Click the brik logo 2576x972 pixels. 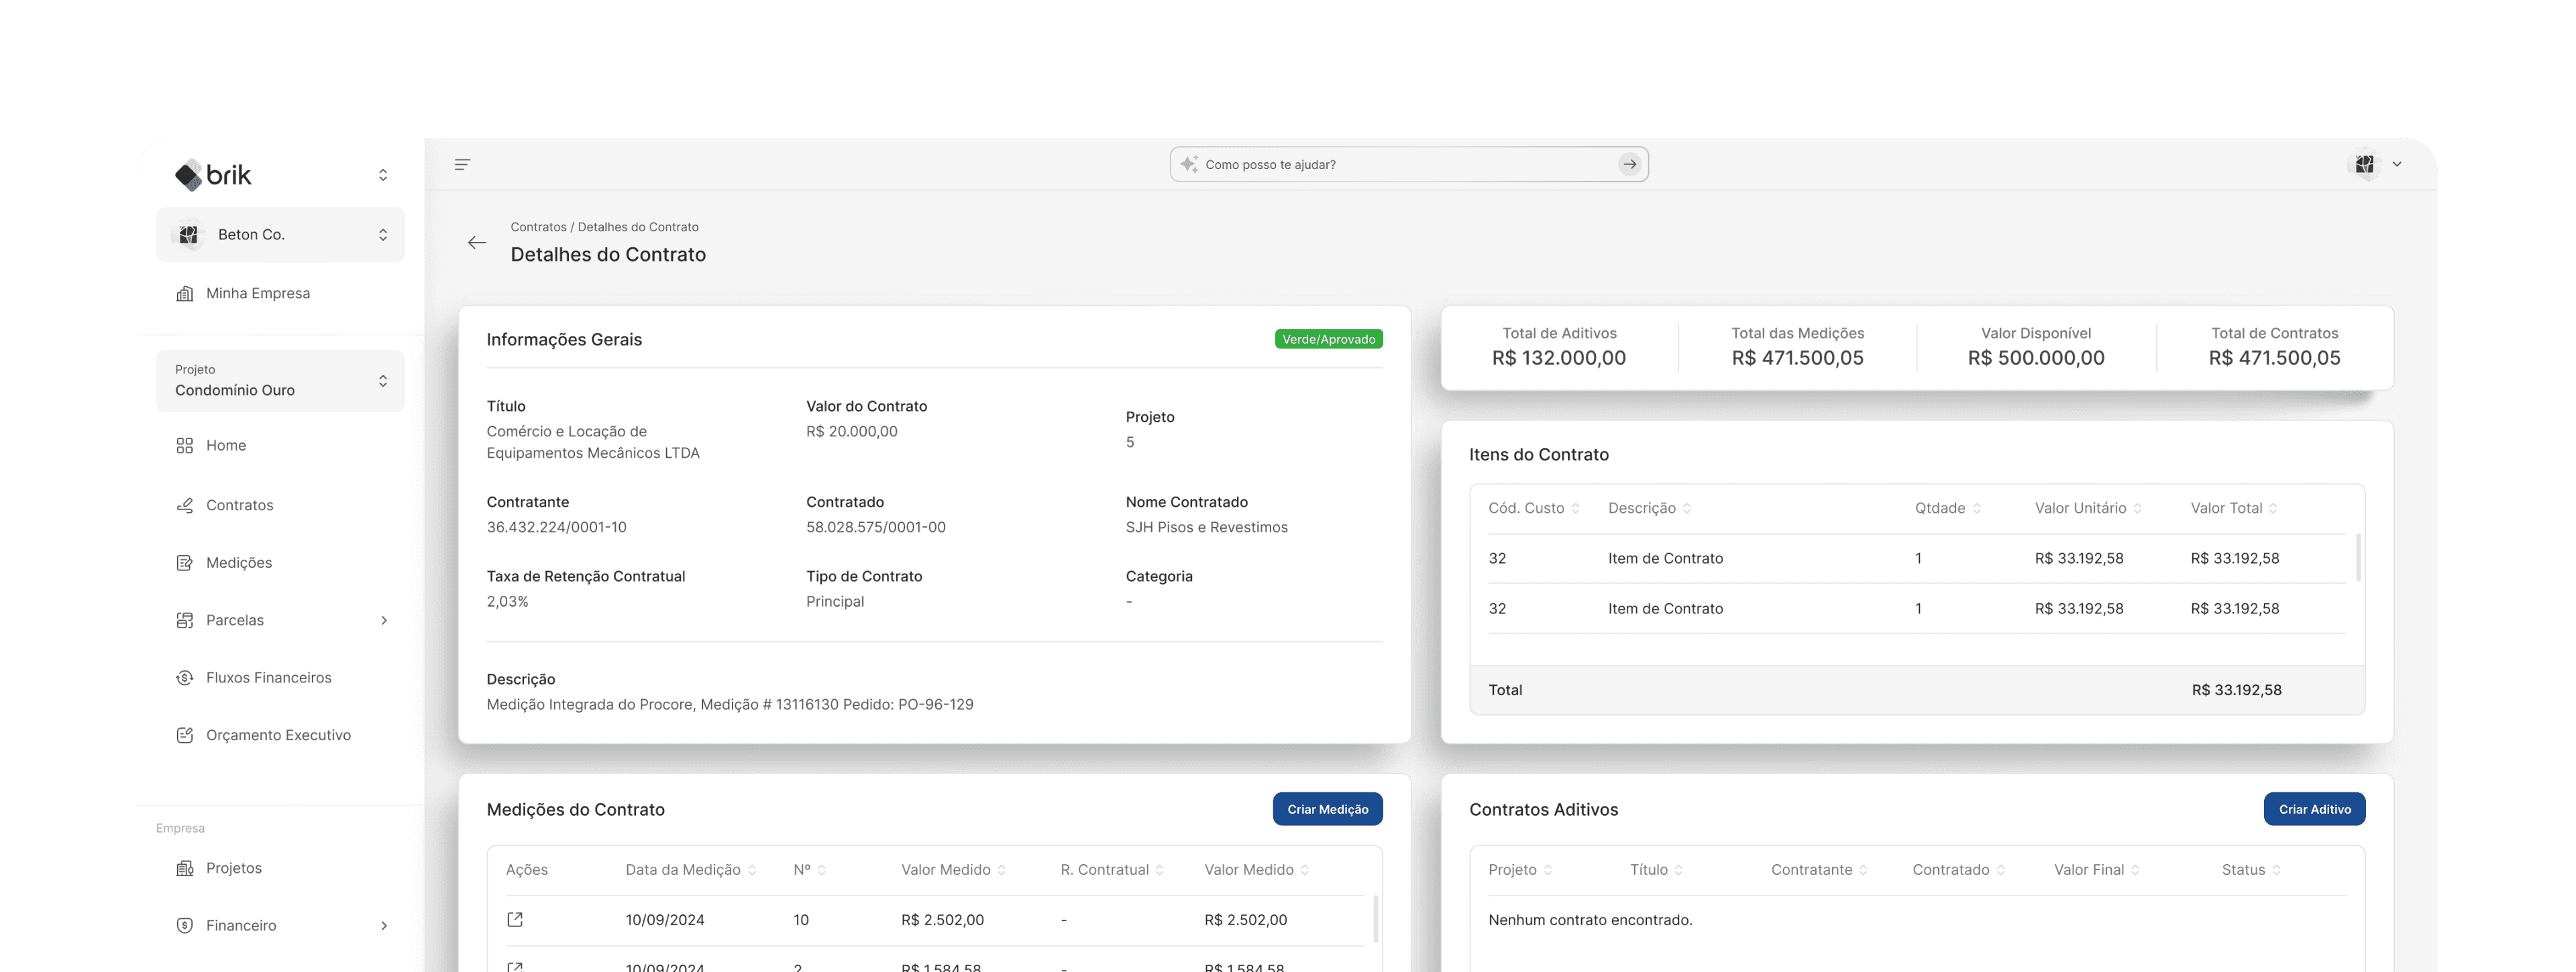point(213,175)
